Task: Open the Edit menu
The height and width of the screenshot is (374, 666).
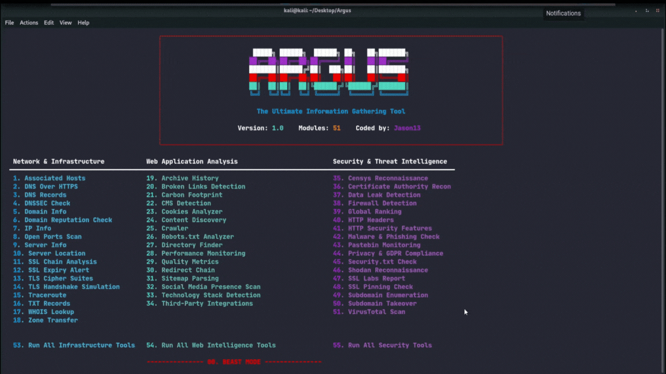Action: 49,23
